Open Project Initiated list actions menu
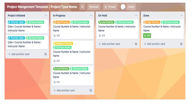Image resolution: width=194 pixels, height=104 pixels. point(46,15)
